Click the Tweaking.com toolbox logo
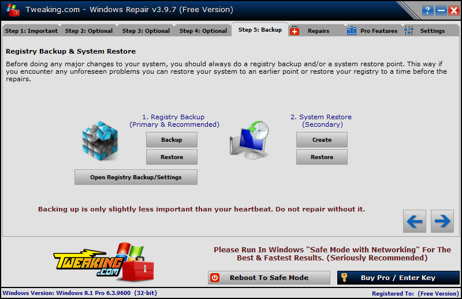 click(x=103, y=262)
